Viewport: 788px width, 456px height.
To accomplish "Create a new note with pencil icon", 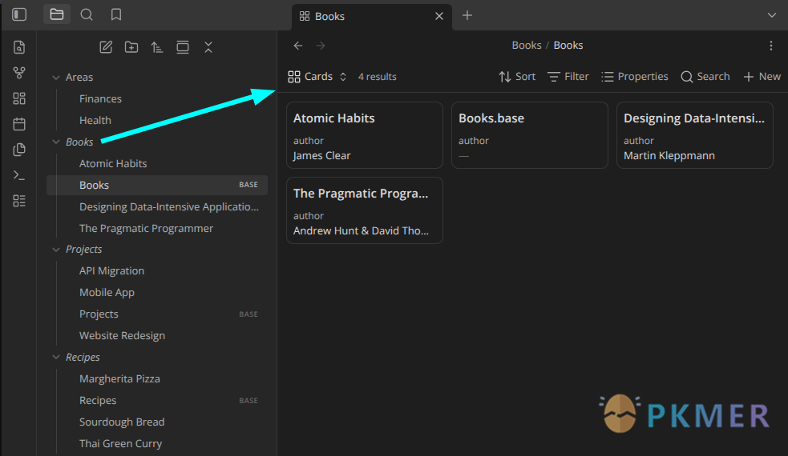I will 106,47.
